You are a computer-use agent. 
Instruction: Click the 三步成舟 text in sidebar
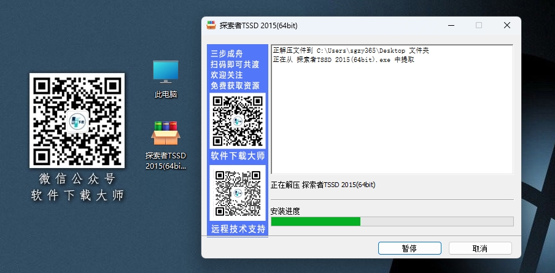click(227, 54)
